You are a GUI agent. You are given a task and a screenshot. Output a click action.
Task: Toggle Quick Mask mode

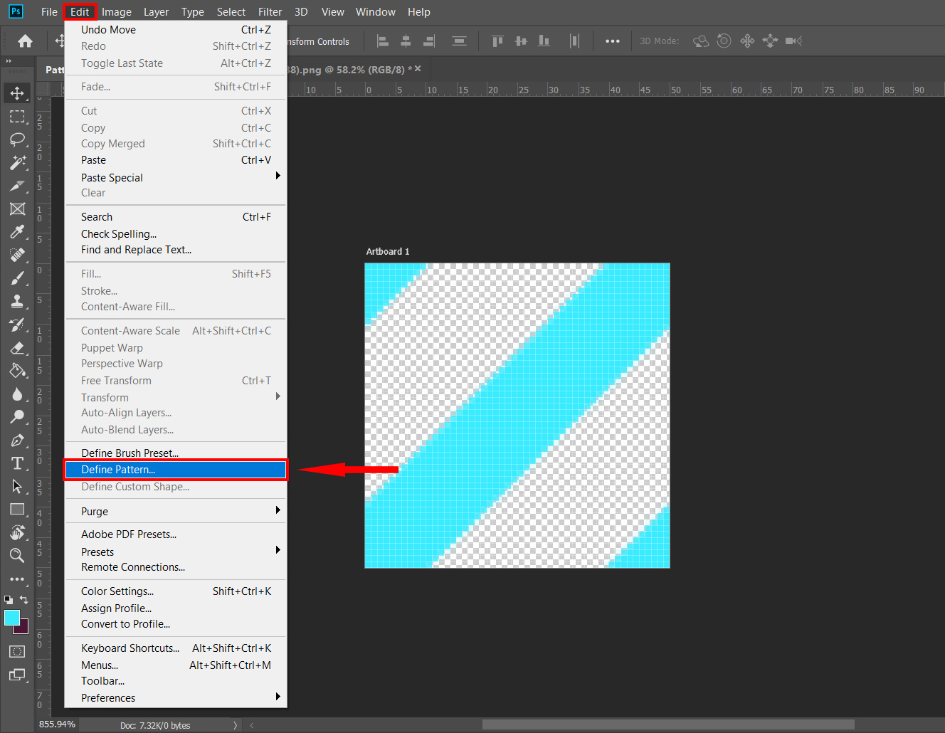[17, 651]
